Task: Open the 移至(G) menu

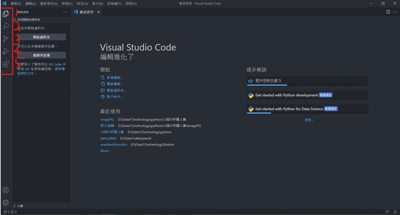Action: pyautogui.click(x=82, y=4)
